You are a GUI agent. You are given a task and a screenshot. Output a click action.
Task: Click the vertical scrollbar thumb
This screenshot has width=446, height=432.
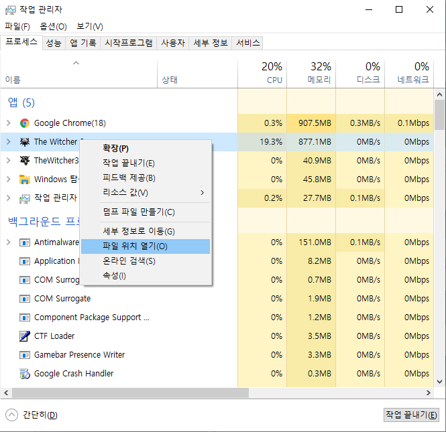(x=440, y=114)
